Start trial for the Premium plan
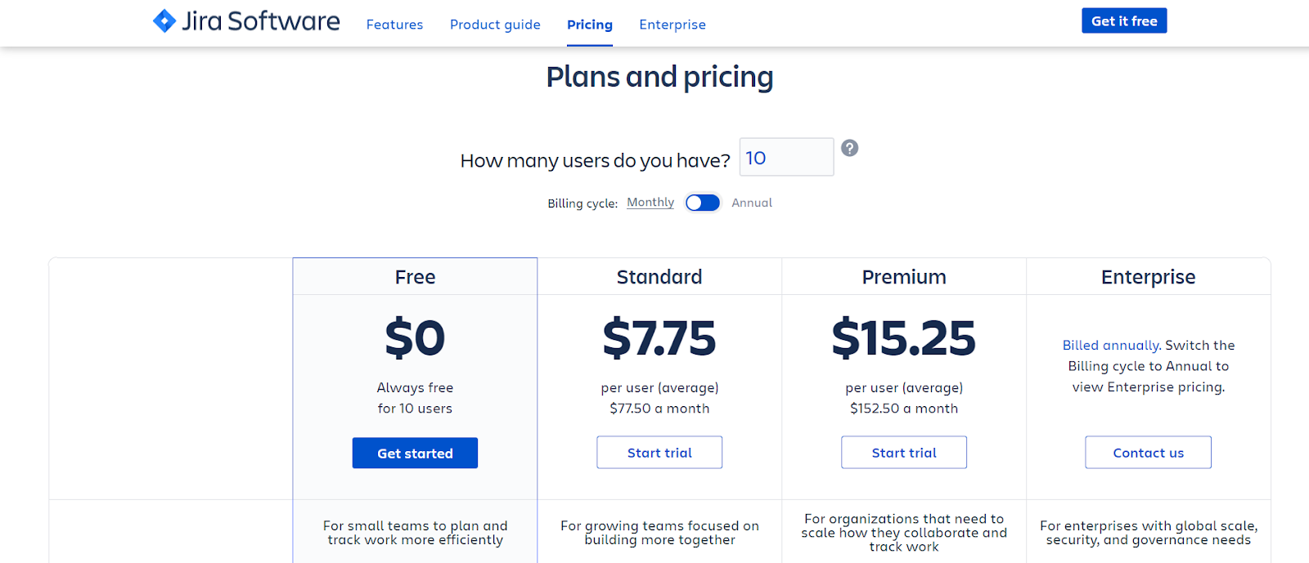Screen dimensions: 1309x563 [x=903, y=453]
